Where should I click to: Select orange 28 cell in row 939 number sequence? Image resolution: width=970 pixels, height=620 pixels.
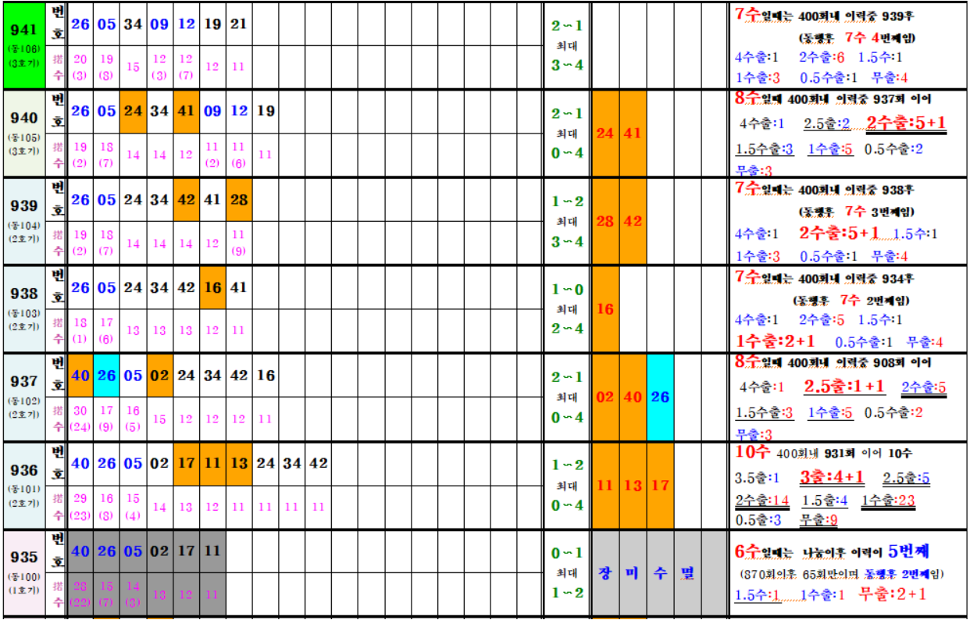pos(239,199)
